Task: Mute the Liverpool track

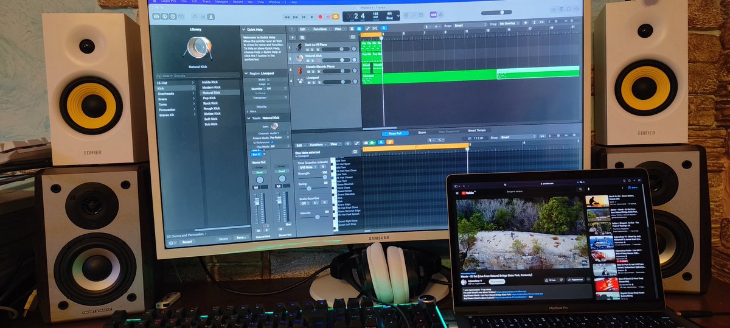Action: (308, 83)
